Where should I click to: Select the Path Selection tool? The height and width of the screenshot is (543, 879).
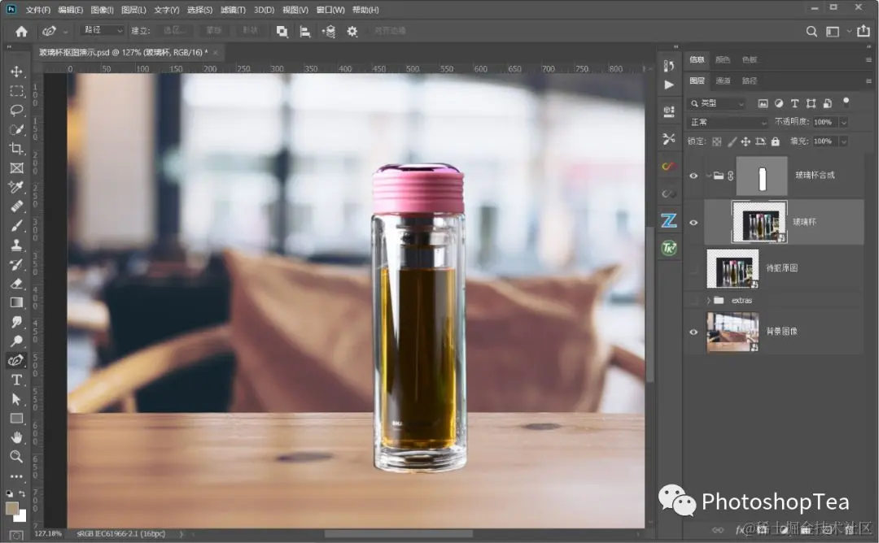click(16, 399)
